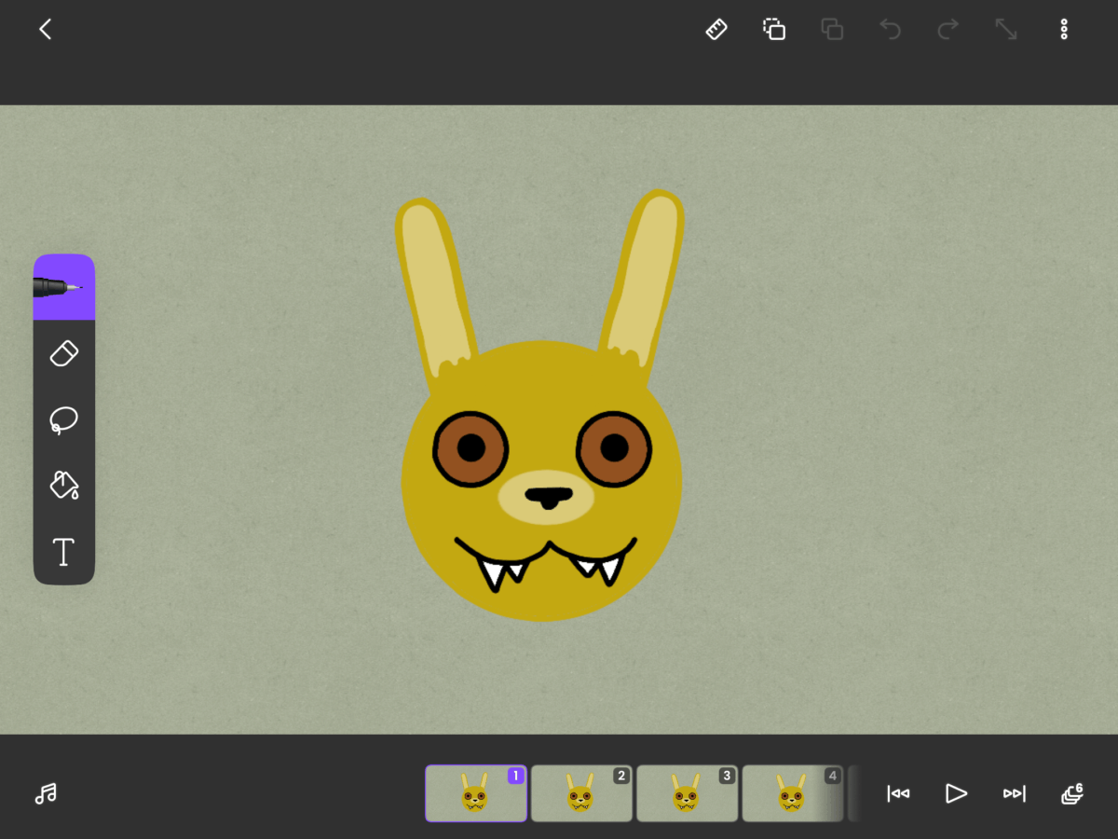Open the ruler tool
The width and height of the screenshot is (1118, 839).
click(716, 30)
